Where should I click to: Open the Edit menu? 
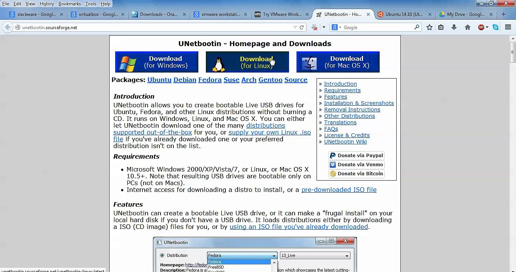point(17,4)
